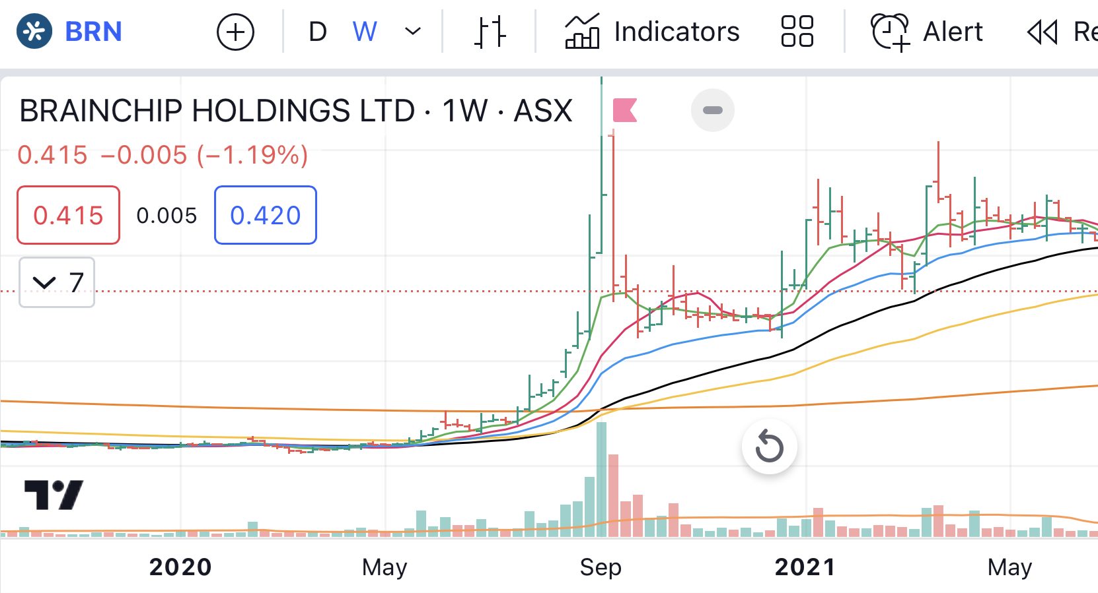Expand the collapsed indicators legend showing 7

point(57,282)
